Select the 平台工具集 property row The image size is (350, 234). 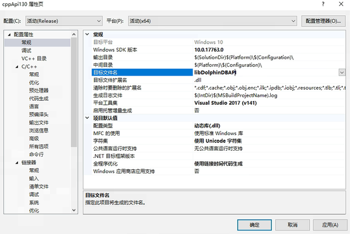(x=218, y=103)
